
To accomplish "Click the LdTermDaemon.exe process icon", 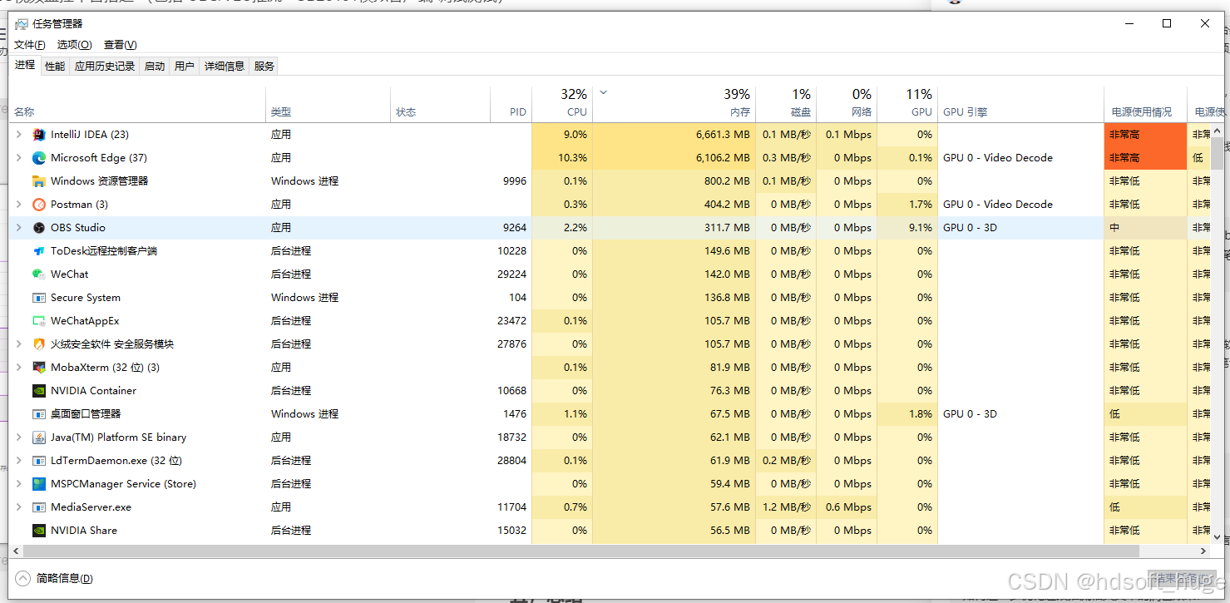I will 38,460.
